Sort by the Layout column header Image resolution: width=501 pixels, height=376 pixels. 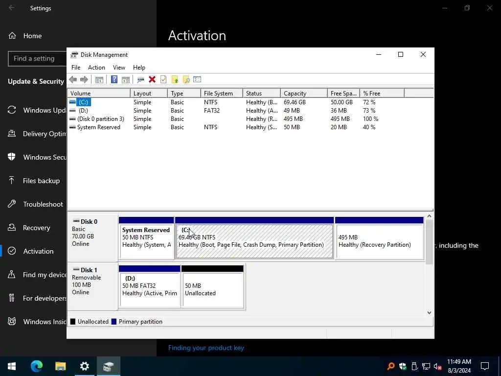coord(149,94)
